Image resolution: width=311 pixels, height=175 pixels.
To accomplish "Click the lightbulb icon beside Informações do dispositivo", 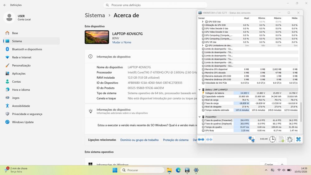I will 91,111.
